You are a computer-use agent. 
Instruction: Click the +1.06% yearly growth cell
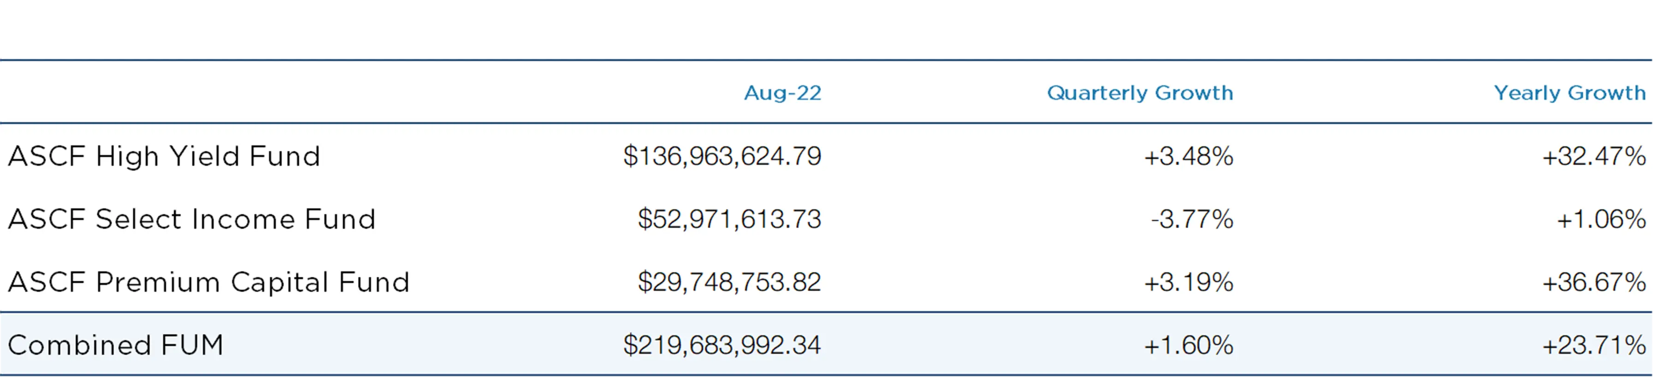click(1601, 219)
